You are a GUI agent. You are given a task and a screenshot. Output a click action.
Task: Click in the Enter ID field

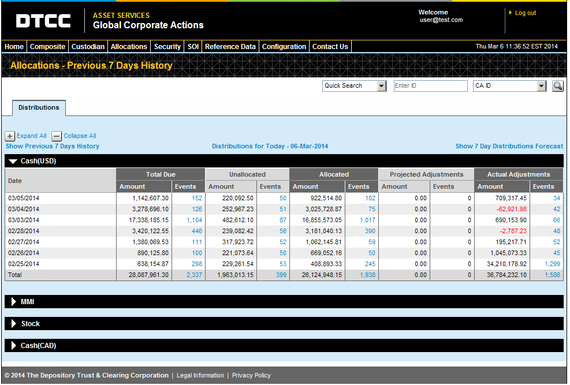click(x=430, y=86)
